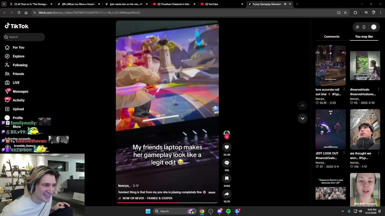
Task: Open system volume control
Action: pyautogui.click(x=360, y=211)
